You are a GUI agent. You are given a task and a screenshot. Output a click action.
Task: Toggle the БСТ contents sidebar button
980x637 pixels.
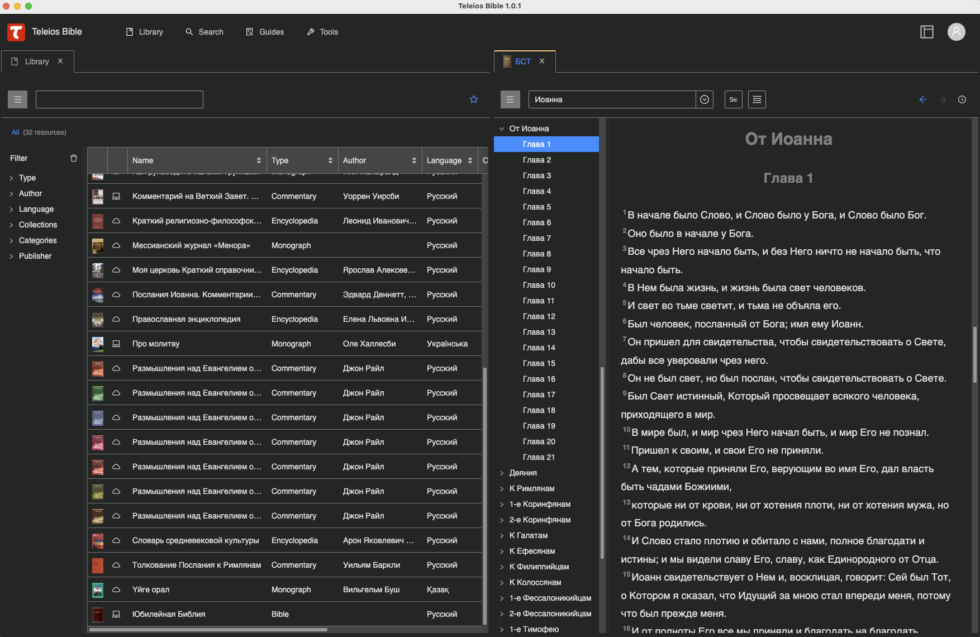pyautogui.click(x=510, y=99)
